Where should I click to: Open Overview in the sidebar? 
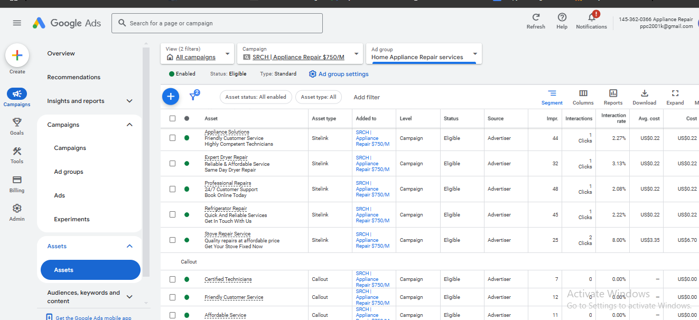[x=61, y=53]
